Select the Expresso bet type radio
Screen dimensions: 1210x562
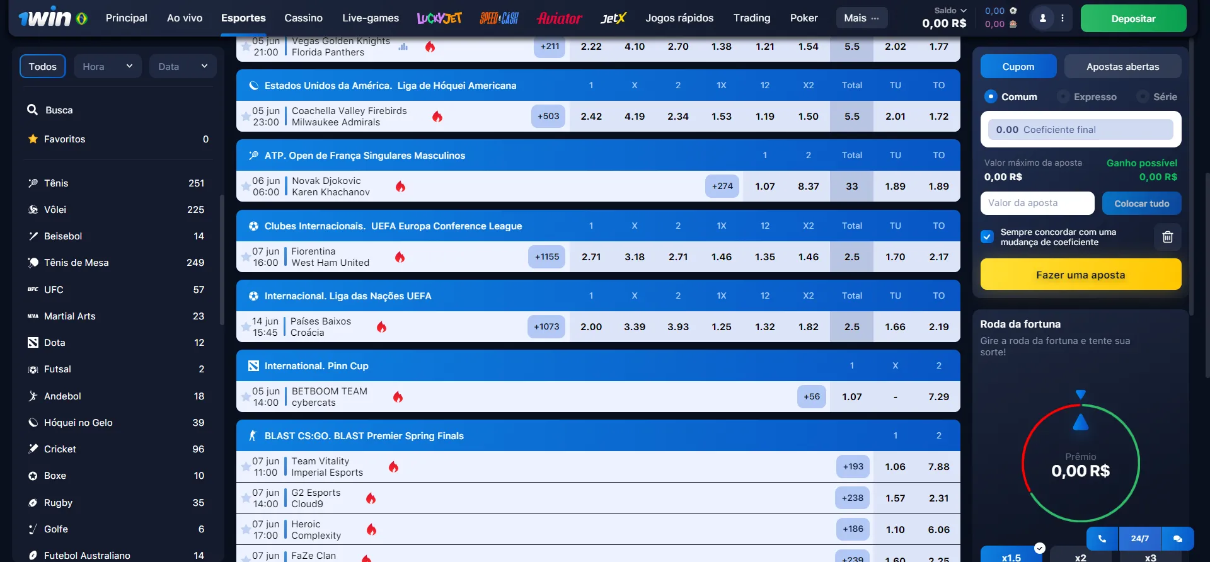pos(1063,96)
